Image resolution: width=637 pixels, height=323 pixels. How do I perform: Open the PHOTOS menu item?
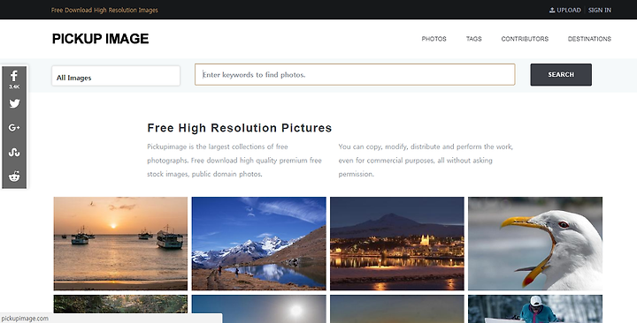(434, 39)
